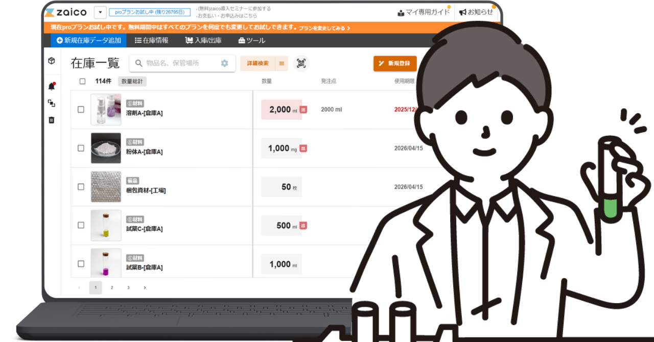
Task: Open search settings gear icon
Action: tap(224, 63)
